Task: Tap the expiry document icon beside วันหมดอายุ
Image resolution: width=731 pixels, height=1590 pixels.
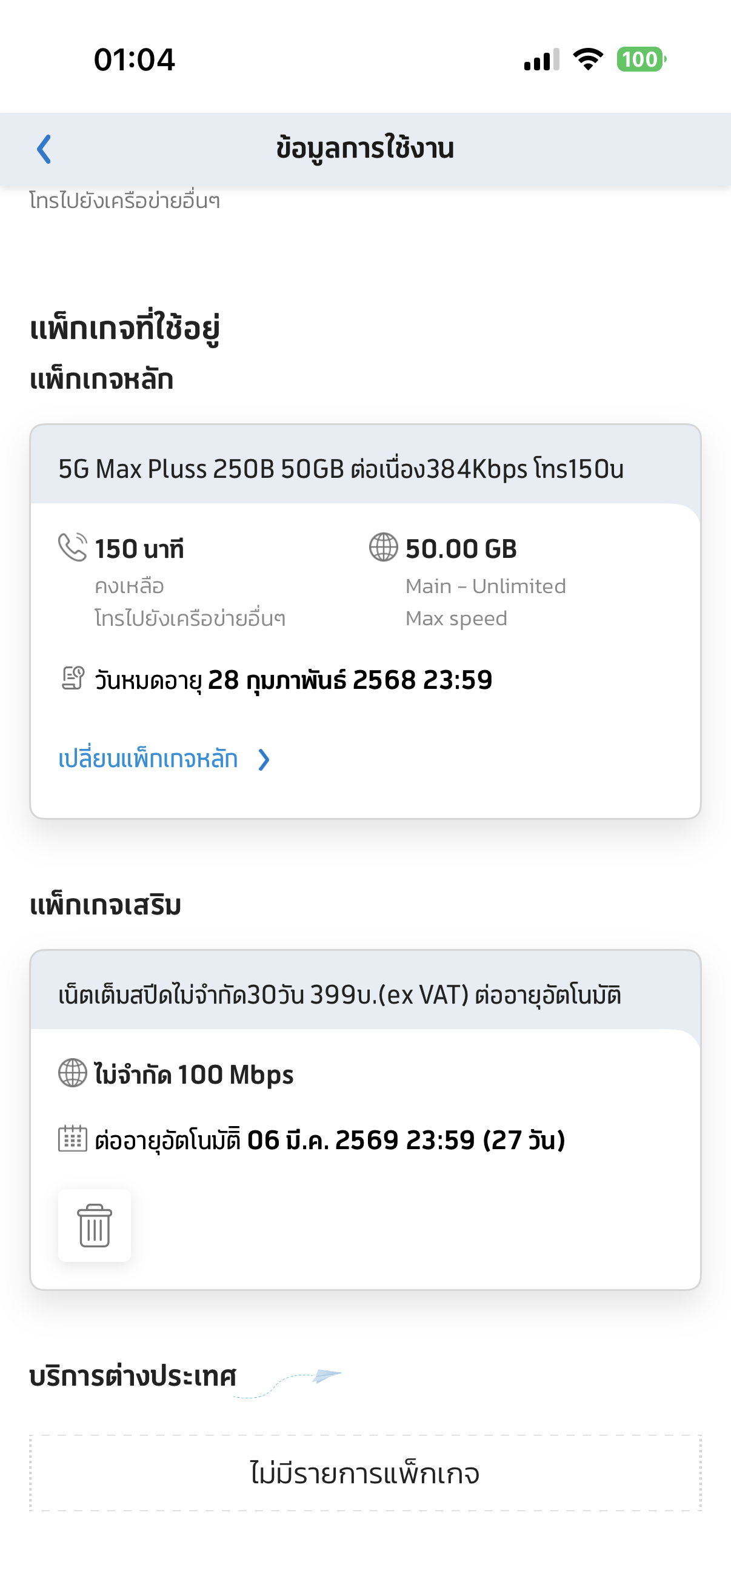Action: [x=73, y=679]
